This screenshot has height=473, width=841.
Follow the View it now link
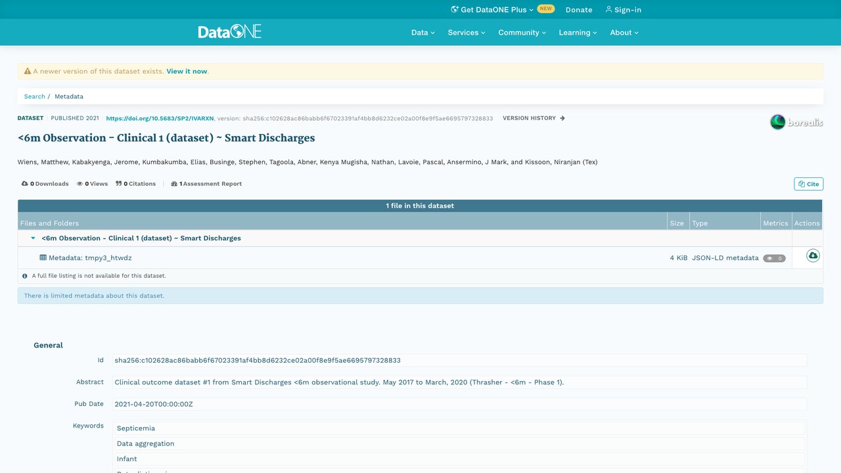pos(187,71)
